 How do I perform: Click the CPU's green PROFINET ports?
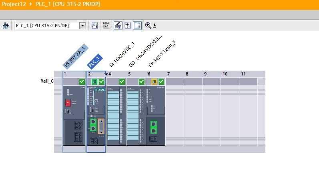point(93,125)
